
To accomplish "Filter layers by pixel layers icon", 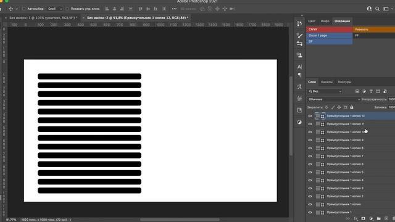I will [357, 91].
